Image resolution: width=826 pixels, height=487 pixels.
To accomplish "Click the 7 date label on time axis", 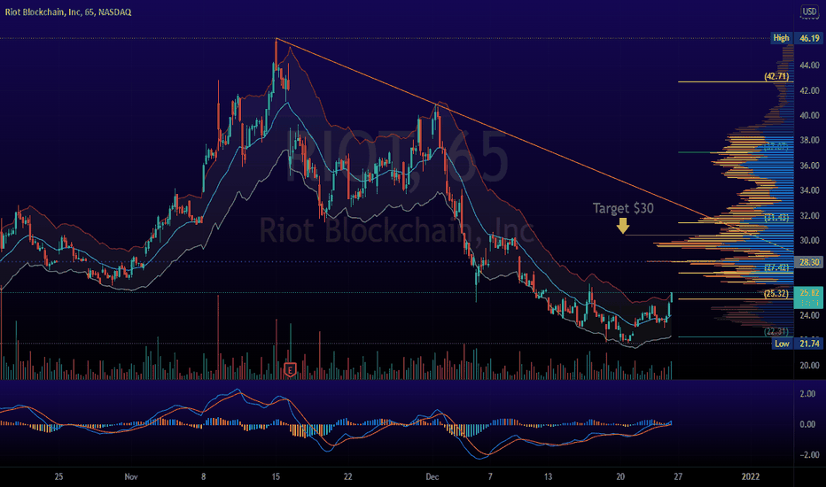I will click(490, 476).
